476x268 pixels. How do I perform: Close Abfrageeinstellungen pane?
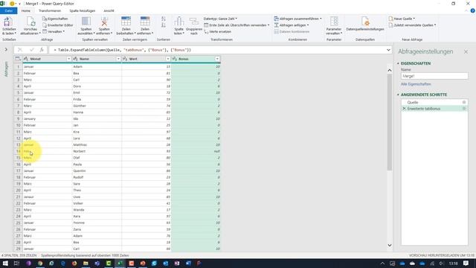[466, 52]
